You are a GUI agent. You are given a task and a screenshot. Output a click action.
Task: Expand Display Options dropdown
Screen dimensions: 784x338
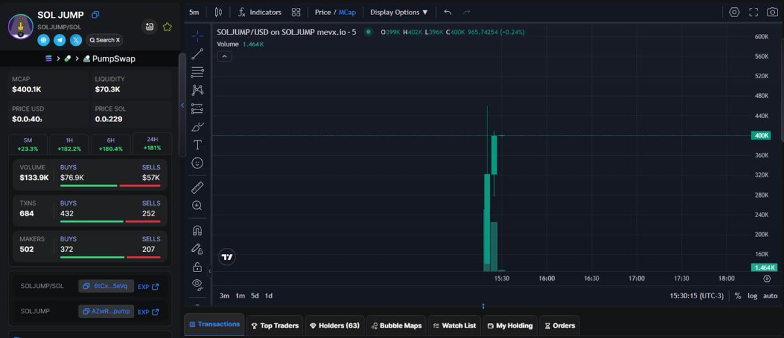pos(399,12)
